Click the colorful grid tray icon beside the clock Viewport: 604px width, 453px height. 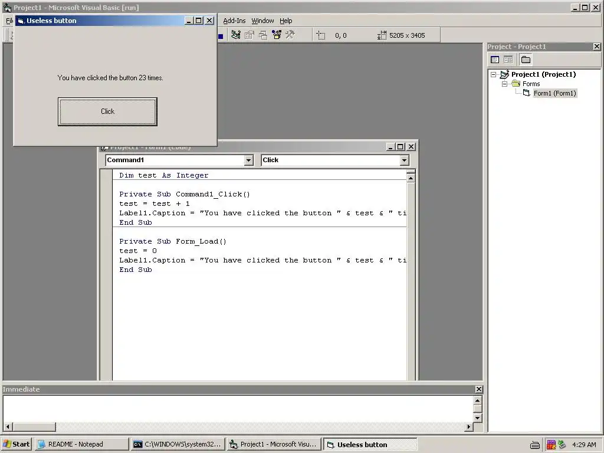point(552,445)
